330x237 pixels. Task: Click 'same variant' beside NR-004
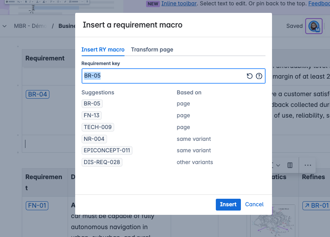coord(194,139)
